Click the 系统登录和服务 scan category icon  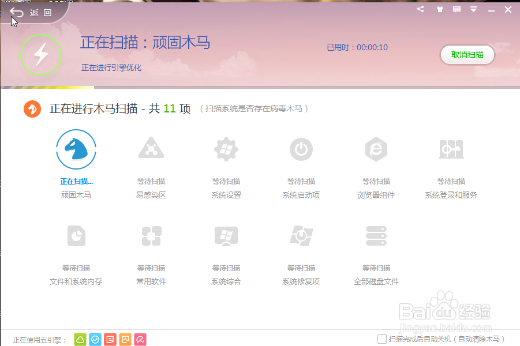pyautogui.click(x=451, y=149)
